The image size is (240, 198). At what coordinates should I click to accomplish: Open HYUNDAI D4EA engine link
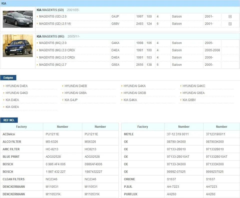[x=17, y=86]
